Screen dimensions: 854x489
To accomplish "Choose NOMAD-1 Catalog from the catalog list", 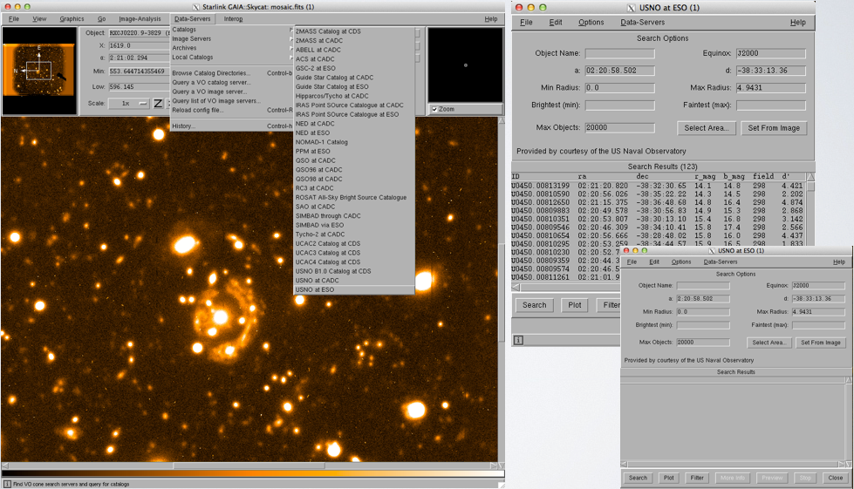I will tap(321, 142).
